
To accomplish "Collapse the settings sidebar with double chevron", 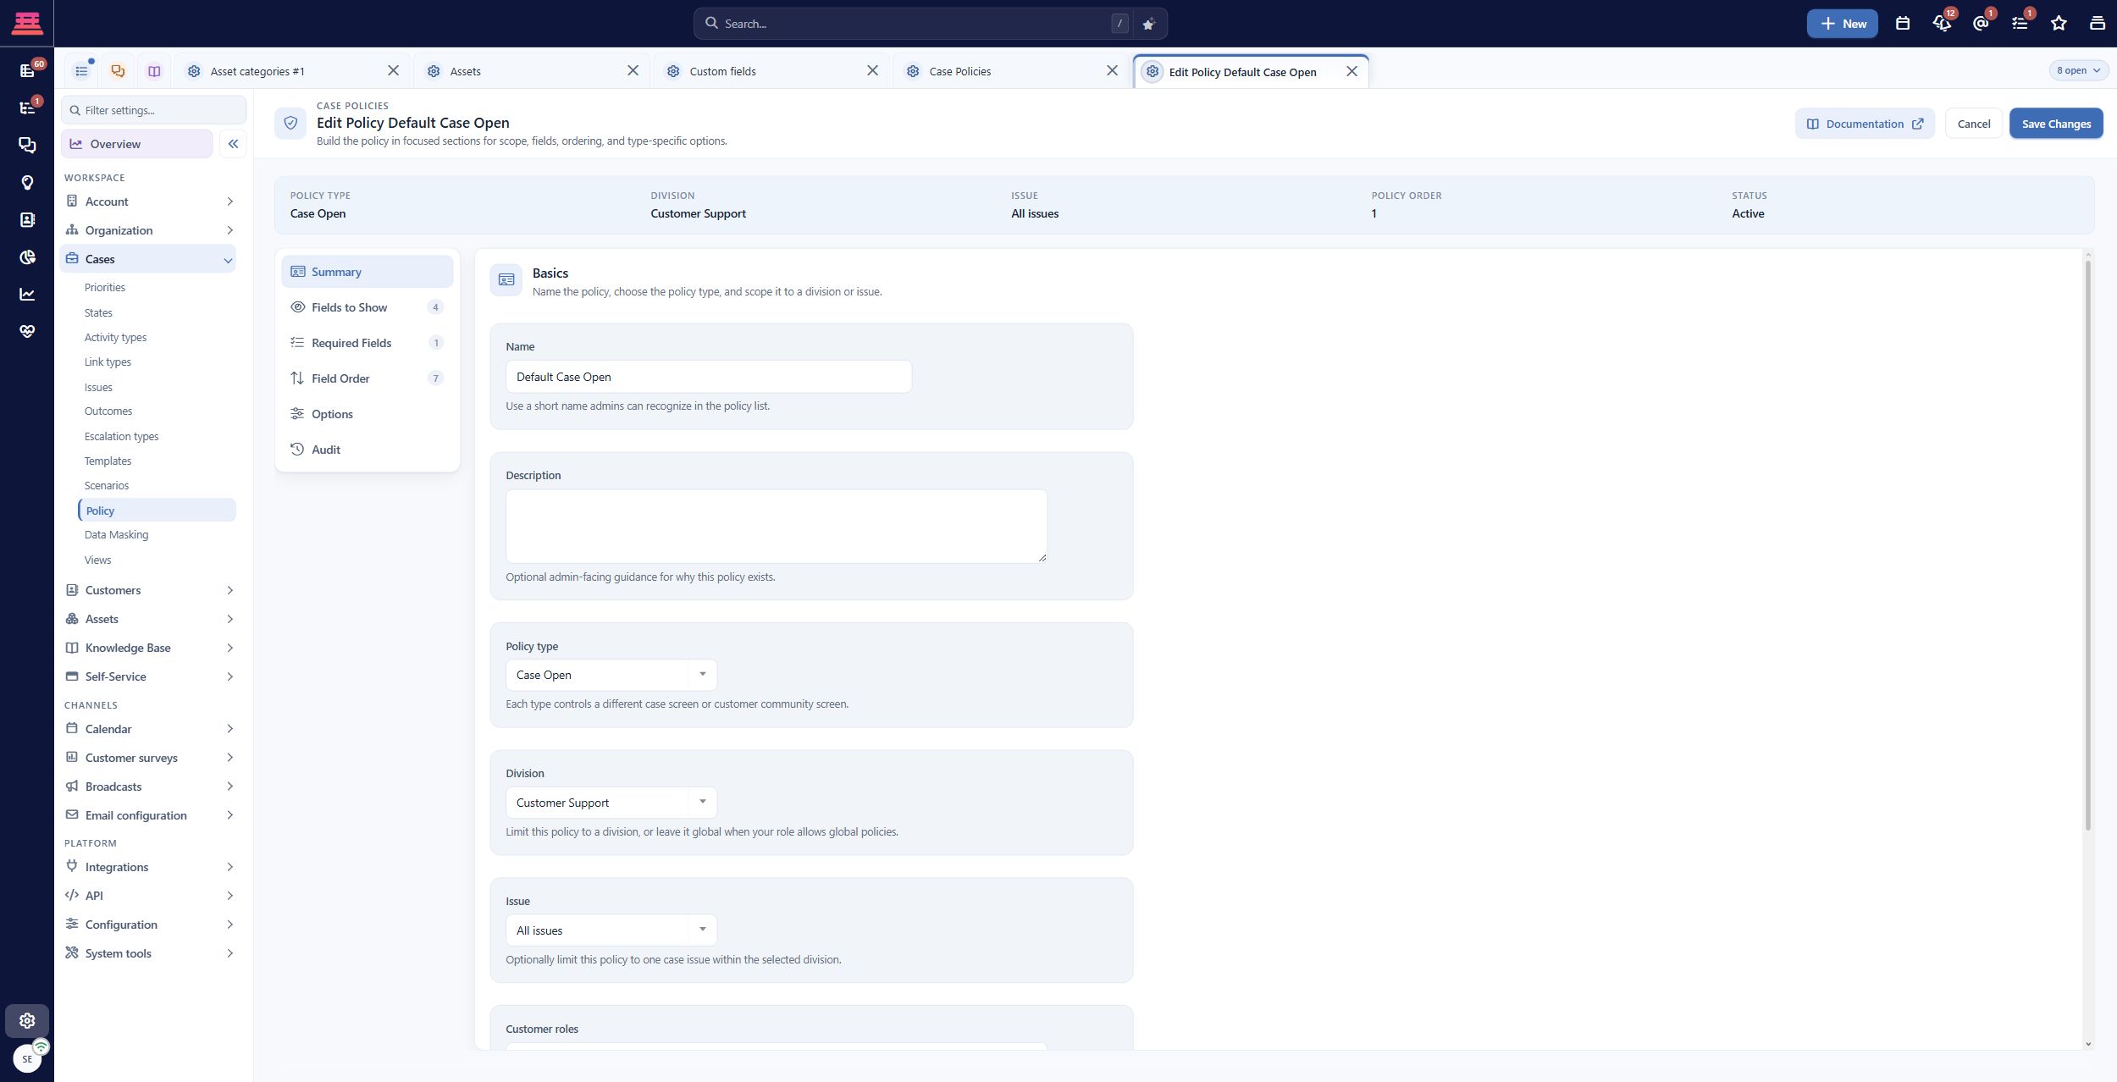I will coord(233,144).
